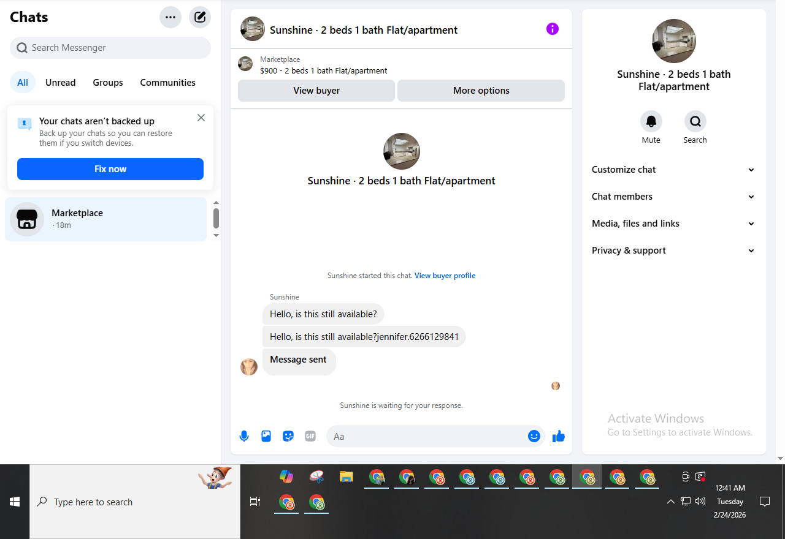This screenshot has width=785, height=539.
Task: Expand the Privacy & support section
Action: [x=674, y=251]
